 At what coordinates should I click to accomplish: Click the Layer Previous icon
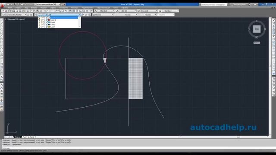[86, 15]
